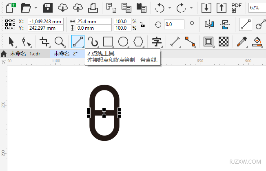Undo the last action
This screenshot has width=266, height=171.
[x=160, y=8]
